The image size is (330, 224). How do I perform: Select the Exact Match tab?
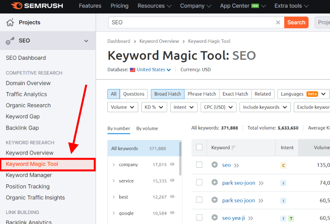coord(235,94)
